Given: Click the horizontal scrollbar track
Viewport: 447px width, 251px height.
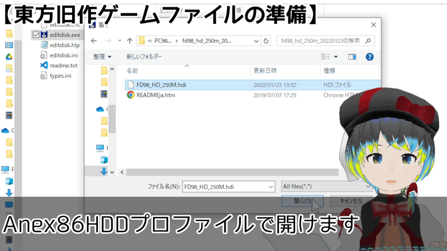Looking at the screenshot, I should (232, 172).
